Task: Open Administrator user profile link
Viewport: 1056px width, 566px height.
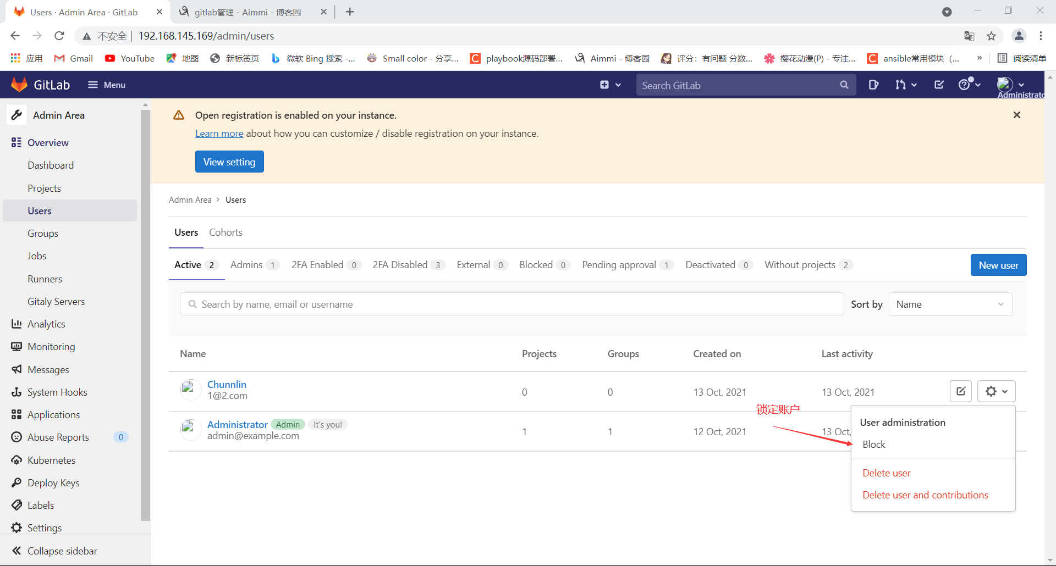Action: click(238, 425)
